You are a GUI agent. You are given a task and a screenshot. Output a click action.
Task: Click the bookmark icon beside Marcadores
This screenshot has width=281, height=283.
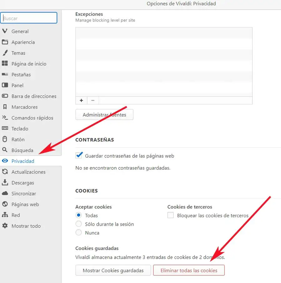pyautogui.click(x=5, y=107)
